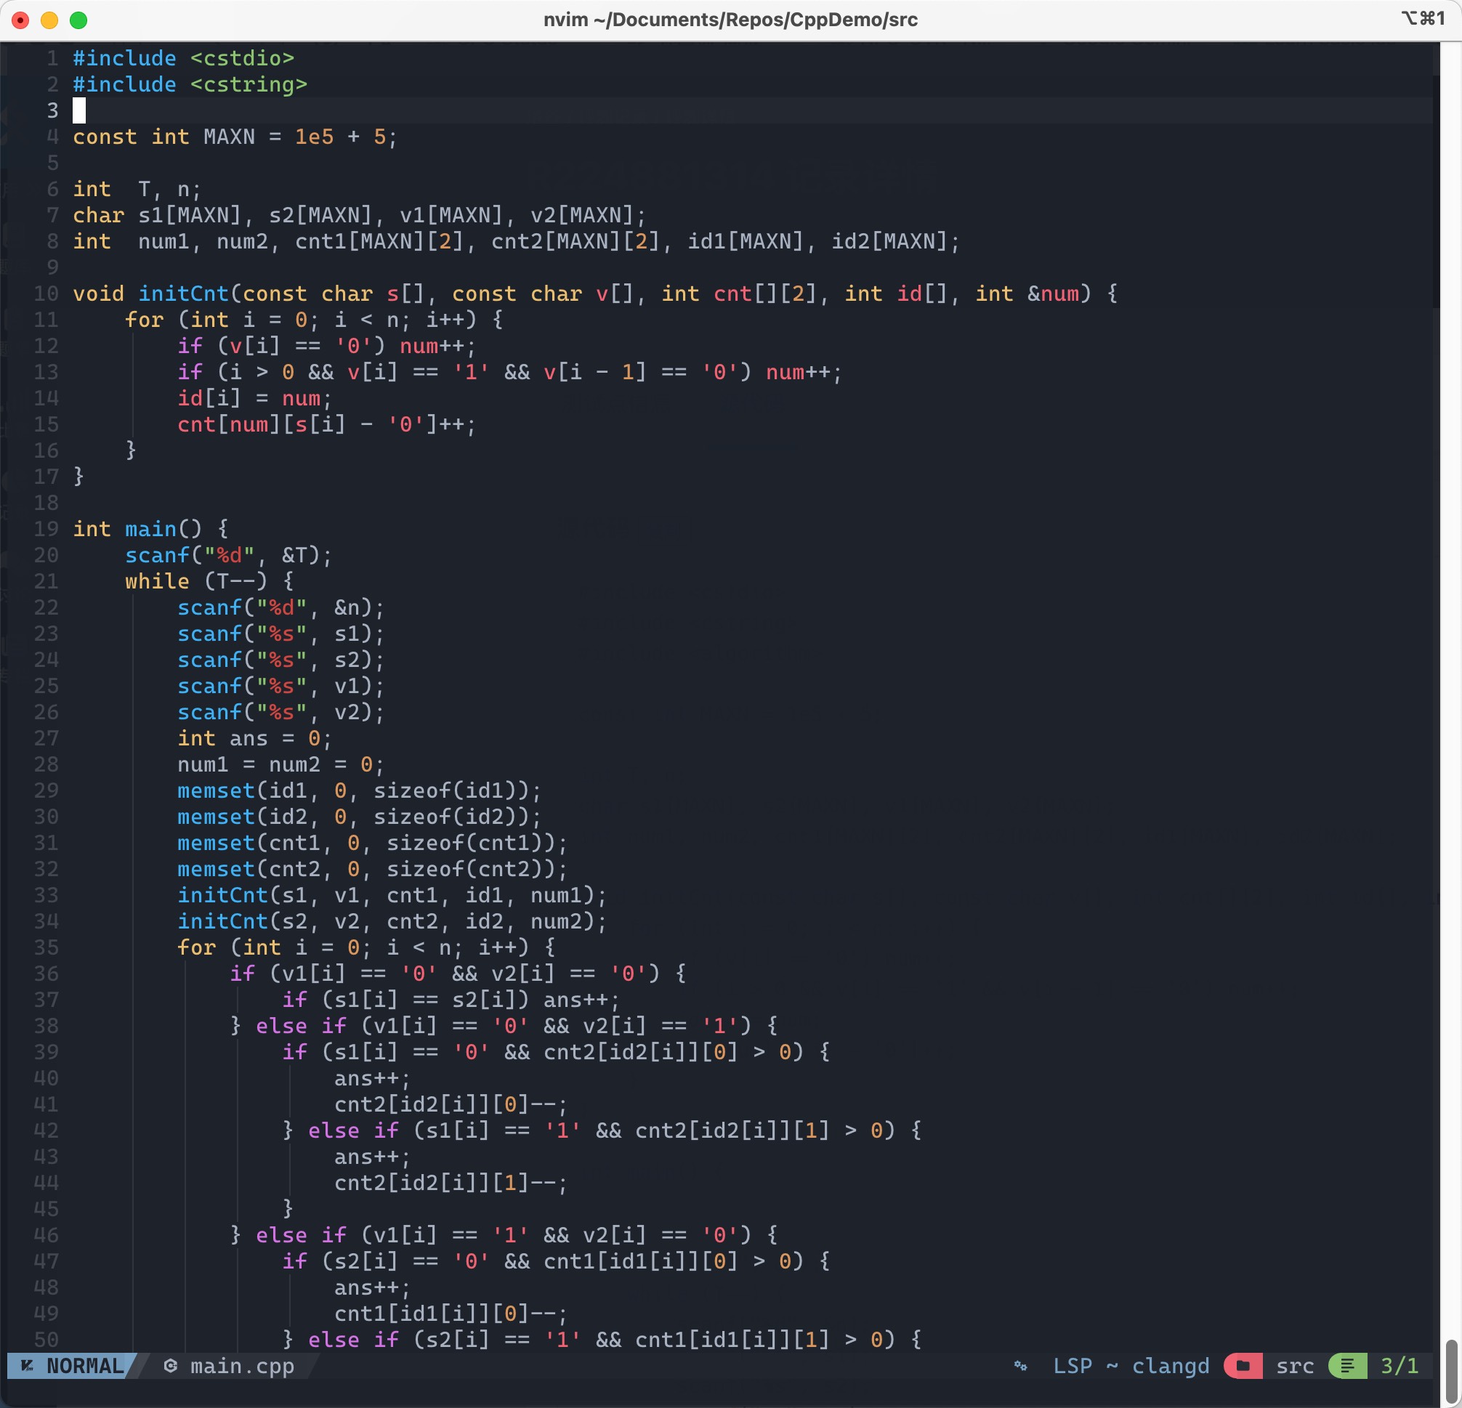
Task: Click 'cnt2[id2[i]][0]--;' on line 41
Action: pos(451,1104)
